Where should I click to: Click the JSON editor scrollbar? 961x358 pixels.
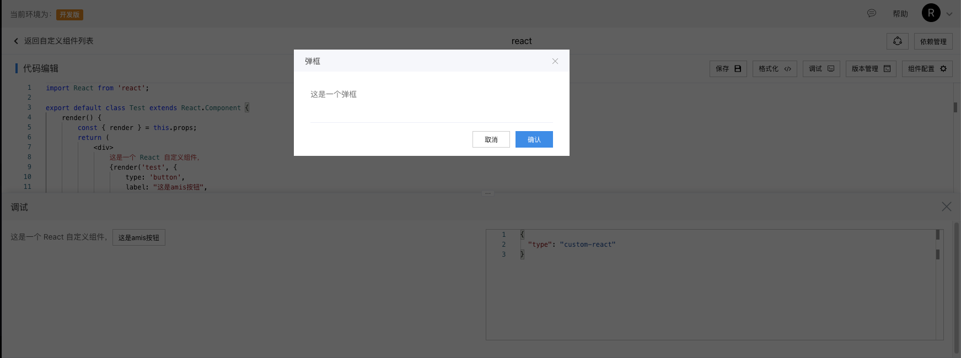(938, 285)
